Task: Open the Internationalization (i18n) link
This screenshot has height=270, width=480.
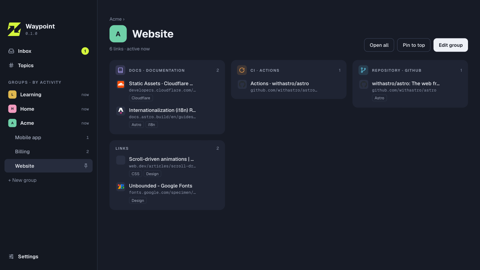Action: tap(162, 110)
